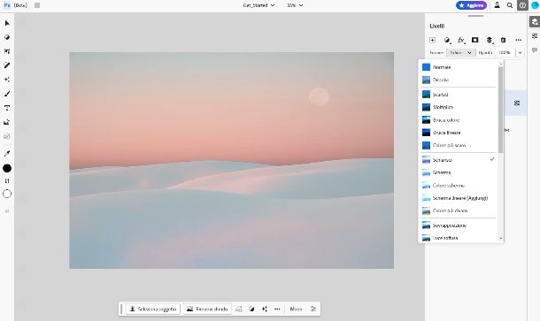Add a new layer with plus icon
540x321 pixels.
pos(433,41)
